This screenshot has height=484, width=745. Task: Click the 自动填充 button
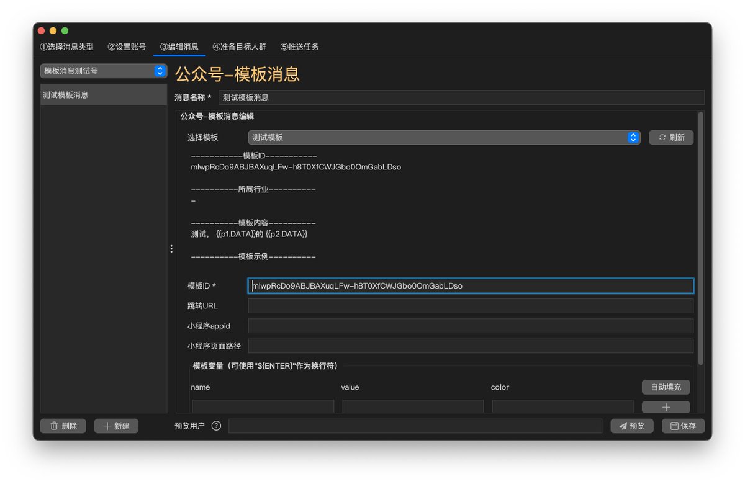666,387
